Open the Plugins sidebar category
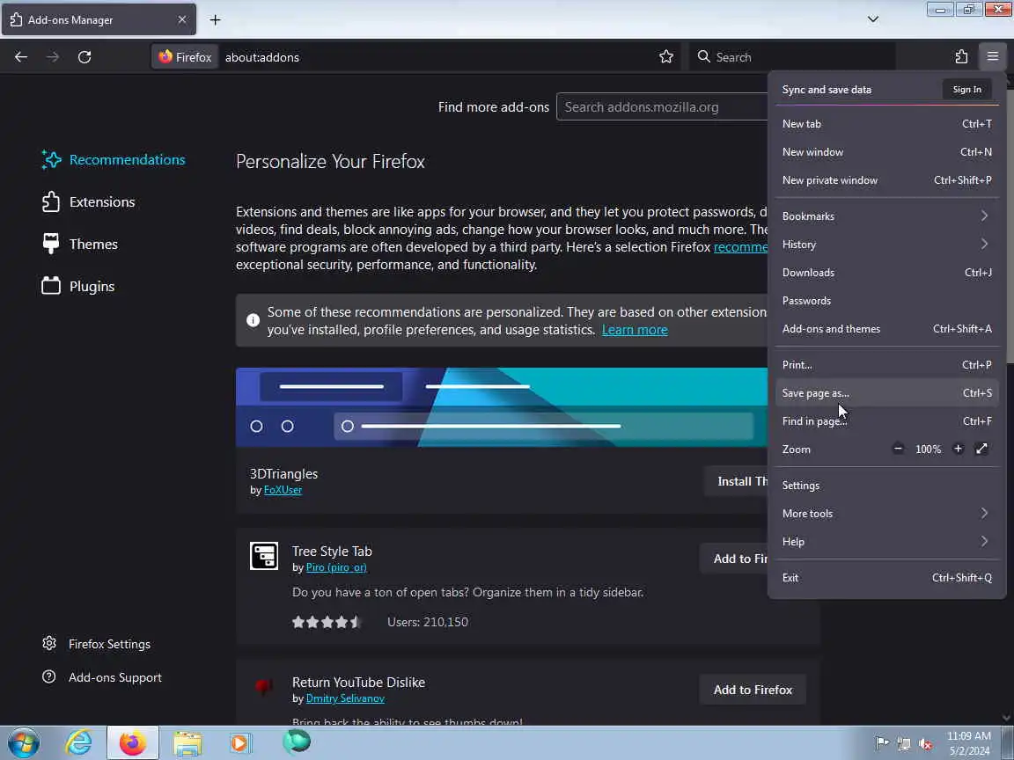1014x760 pixels. coord(77,286)
